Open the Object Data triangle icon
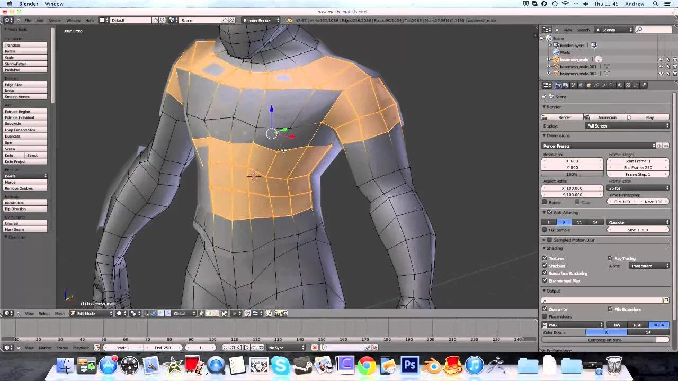Image resolution: width=678 pixels, height=381 pixels. click(612, 85)
